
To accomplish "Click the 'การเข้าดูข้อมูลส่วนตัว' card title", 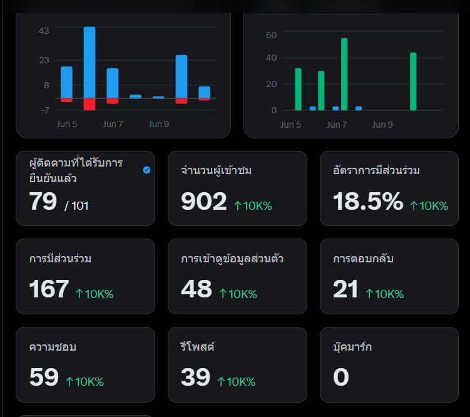I will pos(232,259).
